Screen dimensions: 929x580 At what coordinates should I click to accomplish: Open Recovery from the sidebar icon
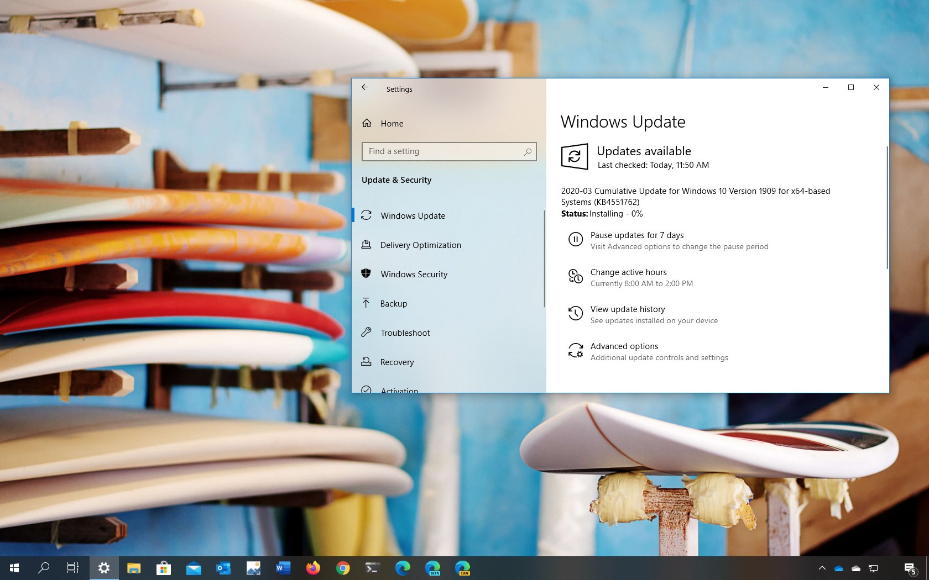click(367, 362)
